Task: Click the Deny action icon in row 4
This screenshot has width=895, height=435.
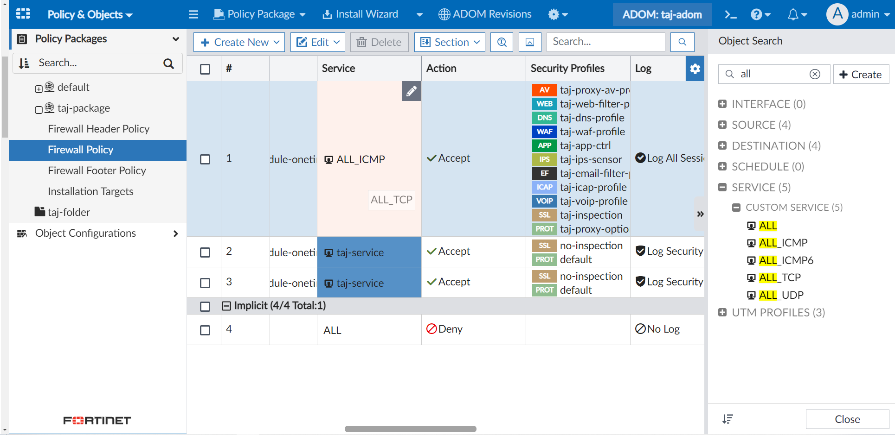Action: (431, 329)
